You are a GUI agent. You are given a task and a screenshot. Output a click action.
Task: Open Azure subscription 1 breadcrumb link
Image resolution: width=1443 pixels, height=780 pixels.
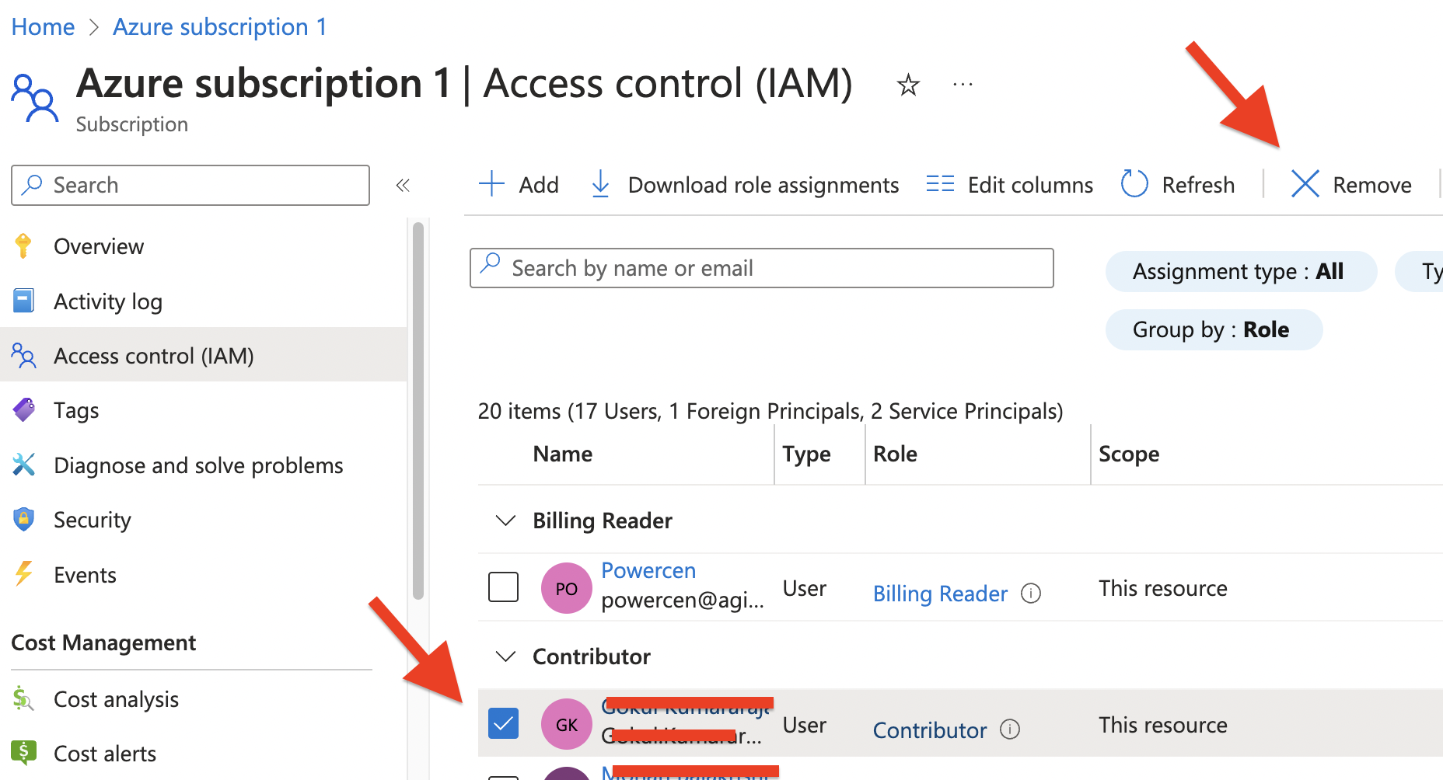point(220,27)
